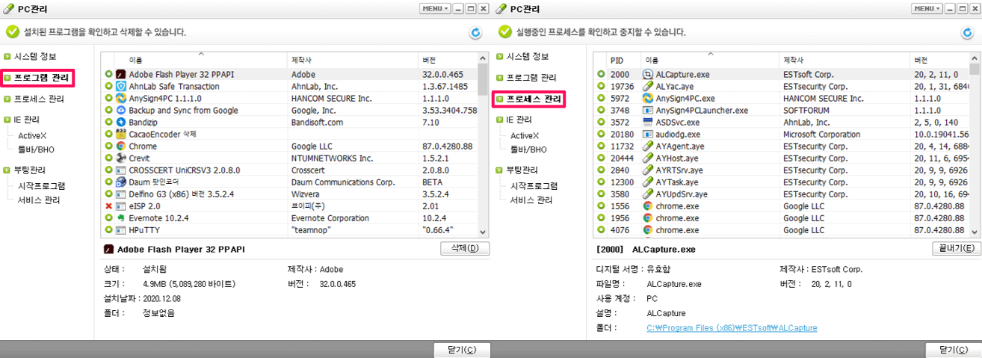Click the AYAgent.aye capsule icon
This screenshot has width=982, height=358.
(648, 146)
